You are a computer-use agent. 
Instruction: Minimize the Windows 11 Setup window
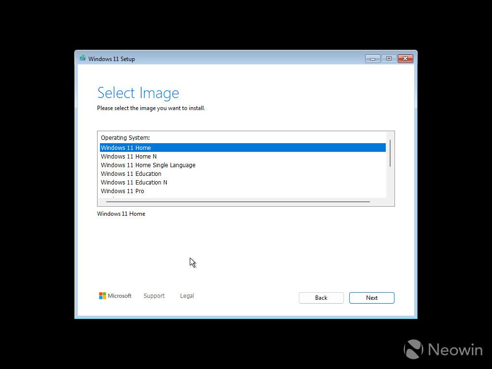pyautogui.click(x=373, y=59)
